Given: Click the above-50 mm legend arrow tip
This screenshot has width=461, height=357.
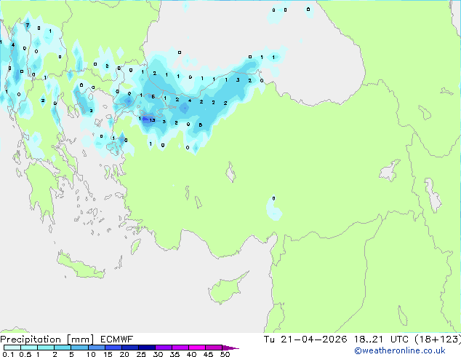Looking at the screenshot, I should (230, 348).
